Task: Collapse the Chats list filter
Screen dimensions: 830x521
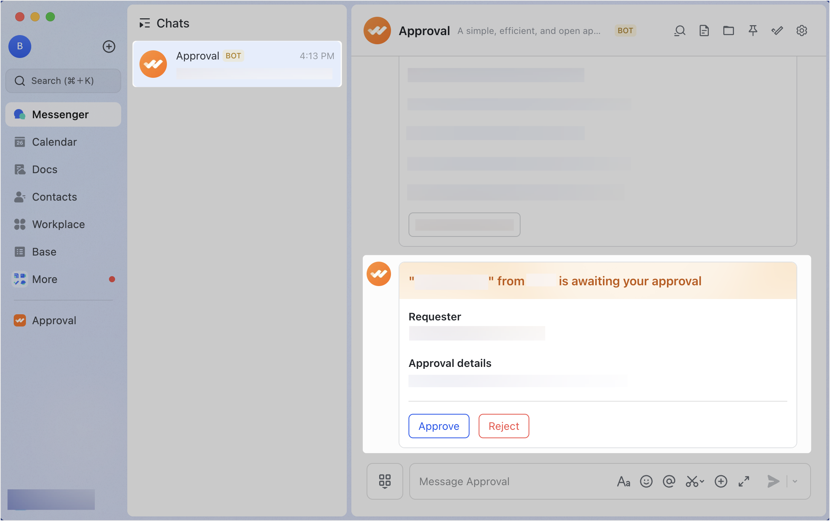Action: coord(144,23)
